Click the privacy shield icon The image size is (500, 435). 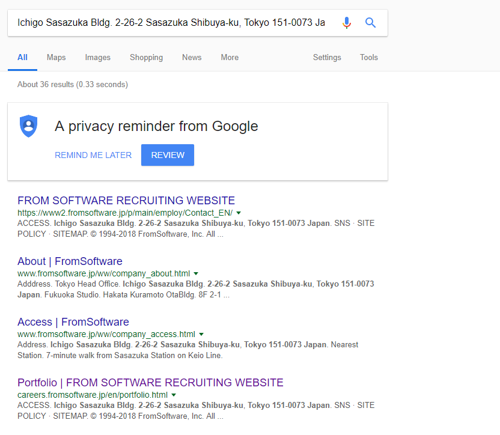click(29, 126)
